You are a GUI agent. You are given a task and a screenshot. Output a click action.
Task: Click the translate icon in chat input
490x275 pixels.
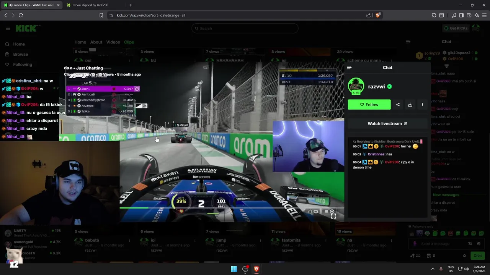click(x=470, y=244)
